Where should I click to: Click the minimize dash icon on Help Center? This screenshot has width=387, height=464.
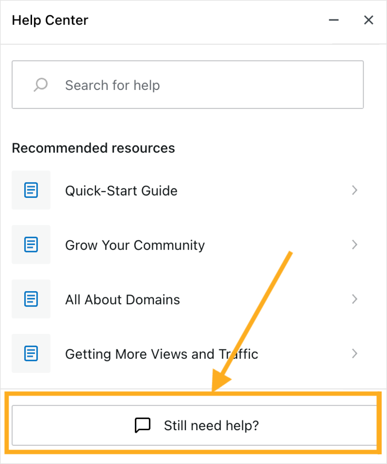[x=334, y=20]
